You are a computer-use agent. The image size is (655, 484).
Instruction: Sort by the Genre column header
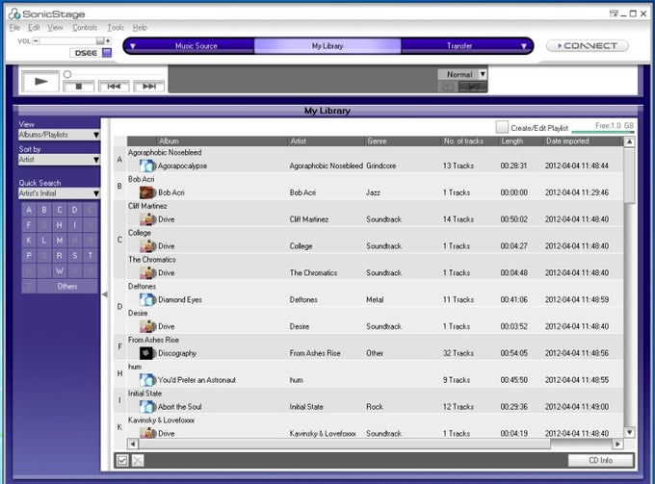coord(403,141)
